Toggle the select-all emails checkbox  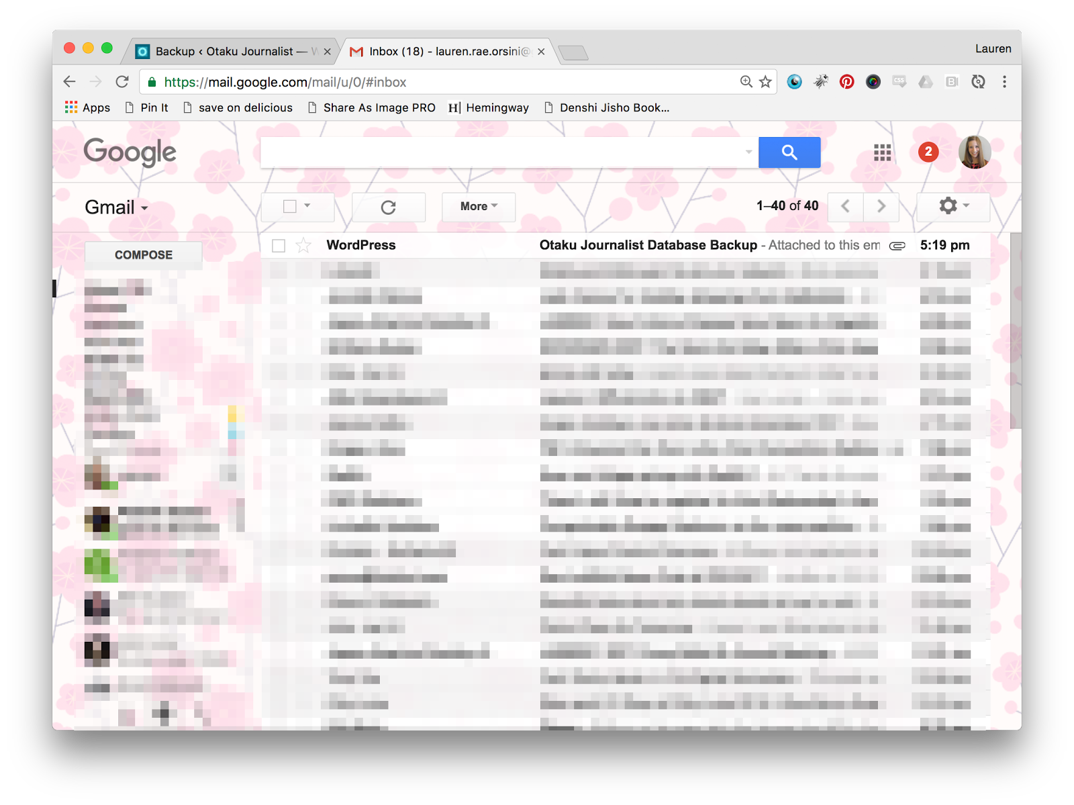click(290, 207)
